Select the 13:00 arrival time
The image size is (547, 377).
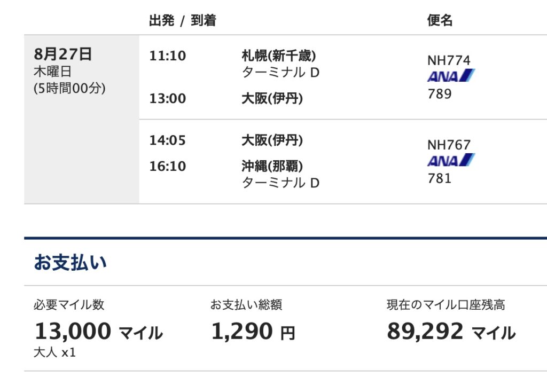point(168,99)
